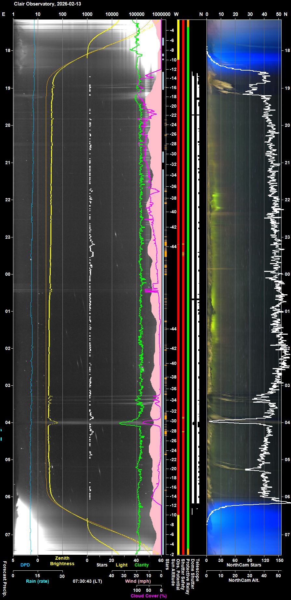The width and height of the screenshot is (291, 600).
Task: Click the Wind (mph) axis label
Action: point(138,581)
